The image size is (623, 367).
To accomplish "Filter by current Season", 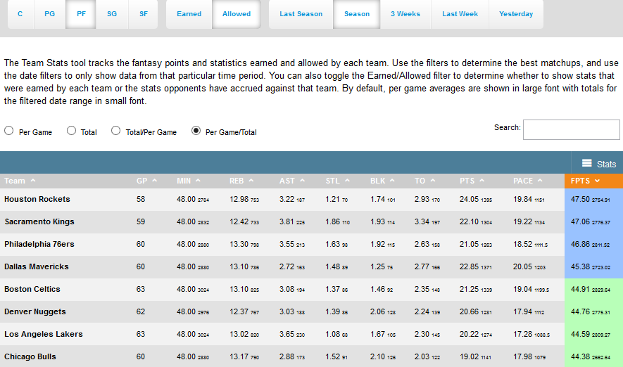I will coord(357,14).
